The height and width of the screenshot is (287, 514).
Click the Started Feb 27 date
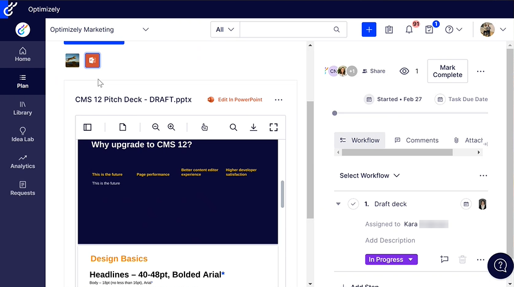(x=393, y=99)
